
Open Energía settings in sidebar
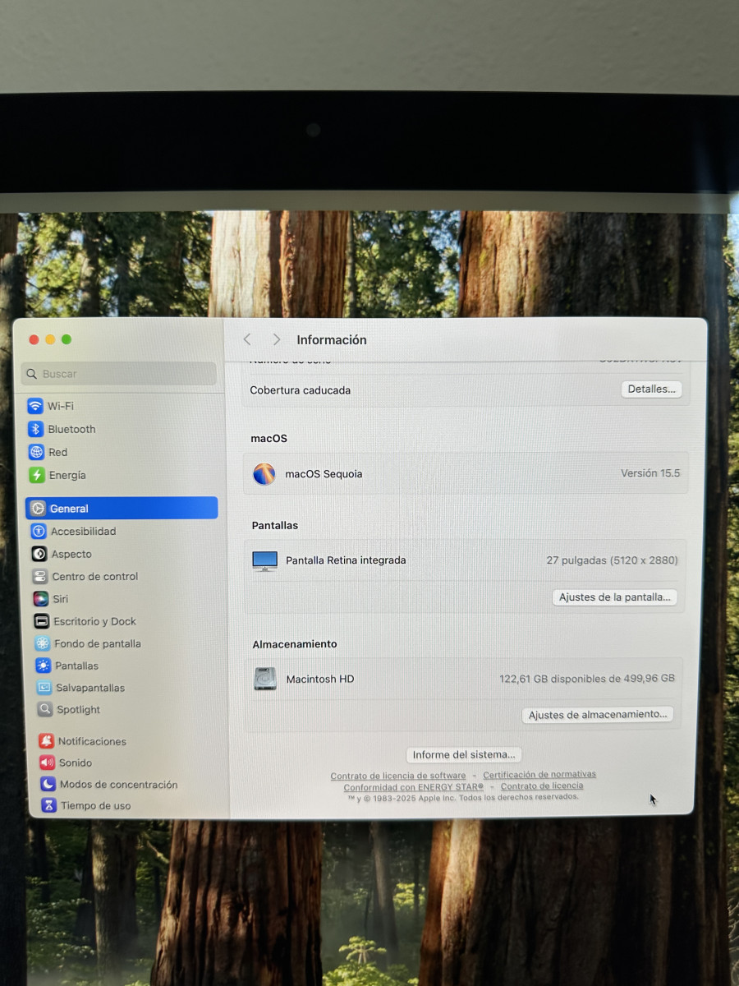tap(57, 475)
